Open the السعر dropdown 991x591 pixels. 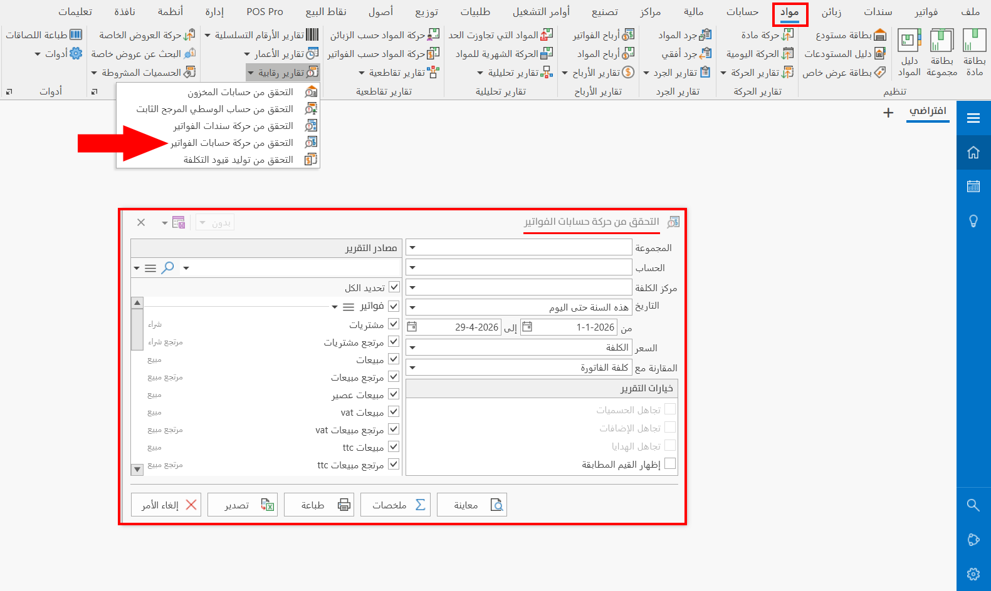pyautogui.click(x=412, y=347)
